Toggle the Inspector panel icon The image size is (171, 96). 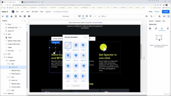(169, 16)
